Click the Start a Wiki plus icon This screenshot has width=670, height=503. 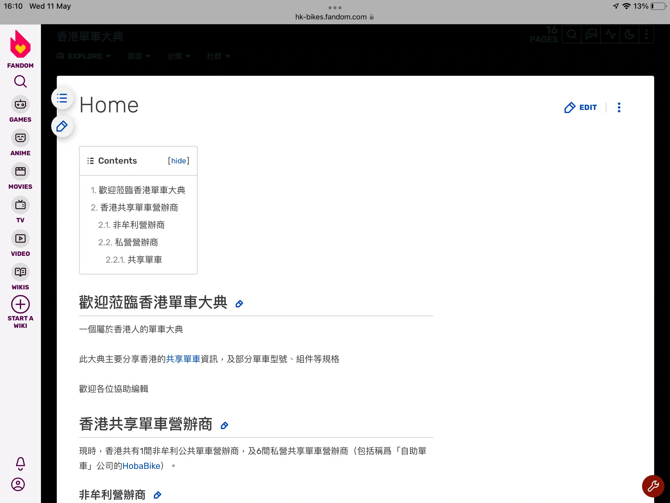(20, 305)
